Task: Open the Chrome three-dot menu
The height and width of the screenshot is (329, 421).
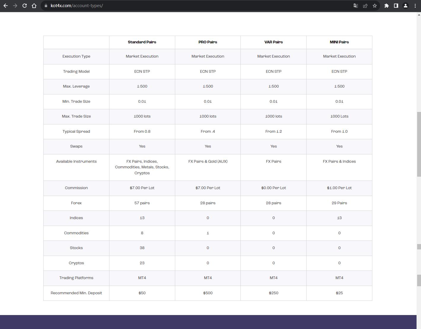Action: (415, 6)
